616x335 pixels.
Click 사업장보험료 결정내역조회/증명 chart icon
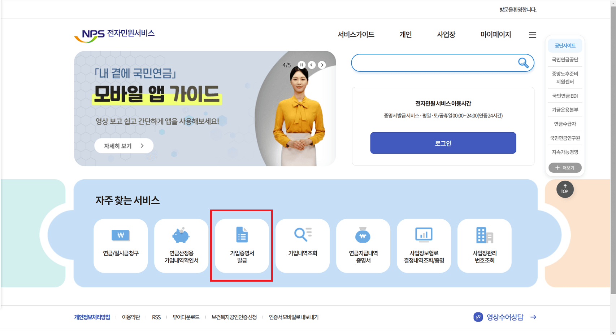424,235
